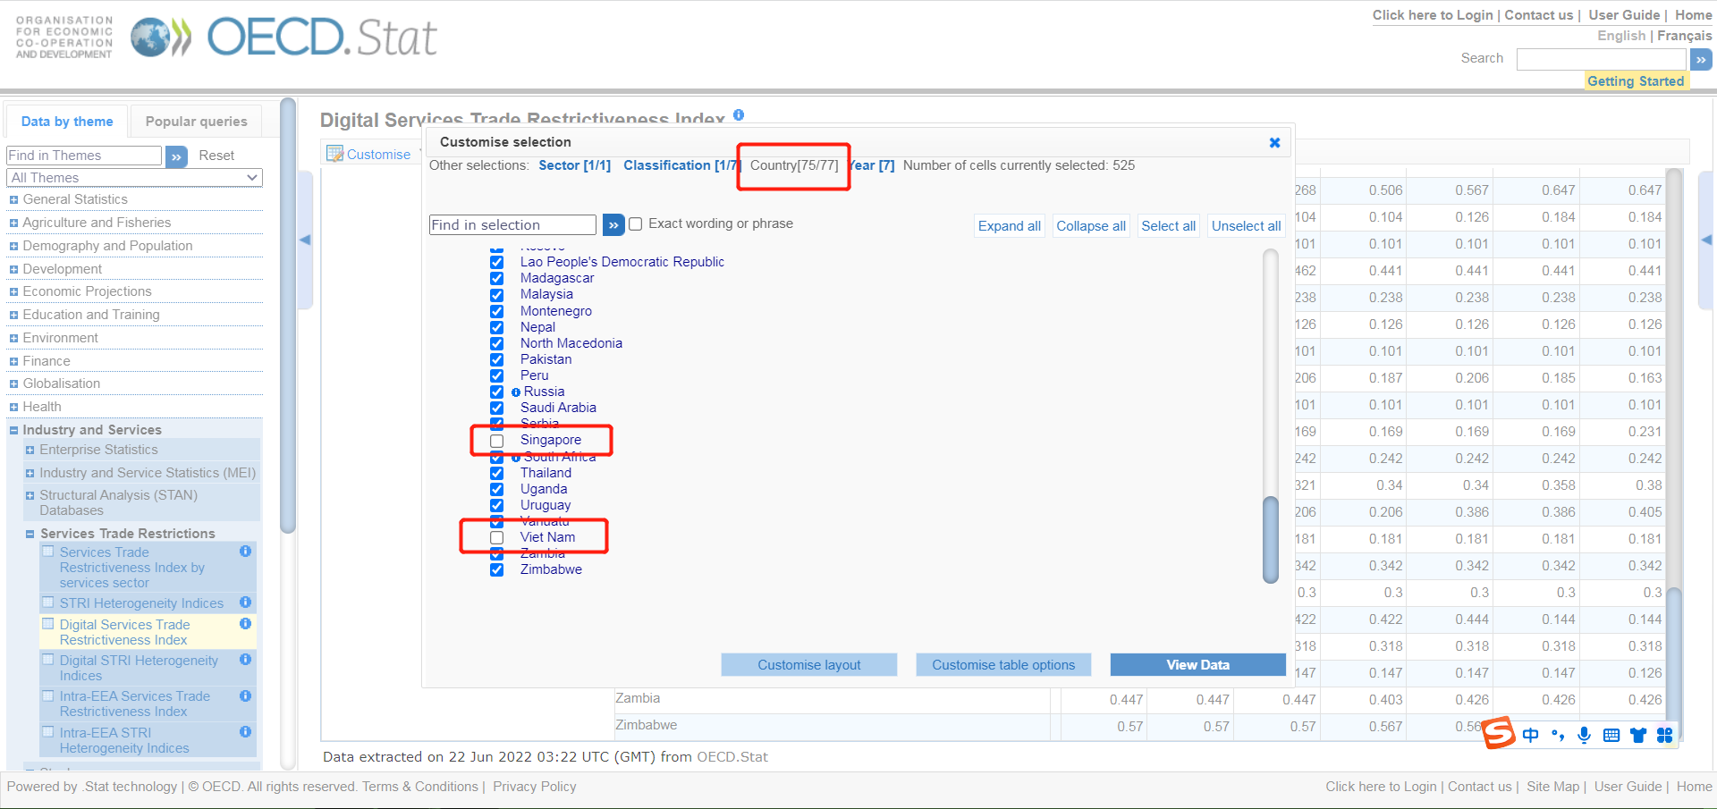Open the IME soft keyboard icon

click(x=1611, y=735)
